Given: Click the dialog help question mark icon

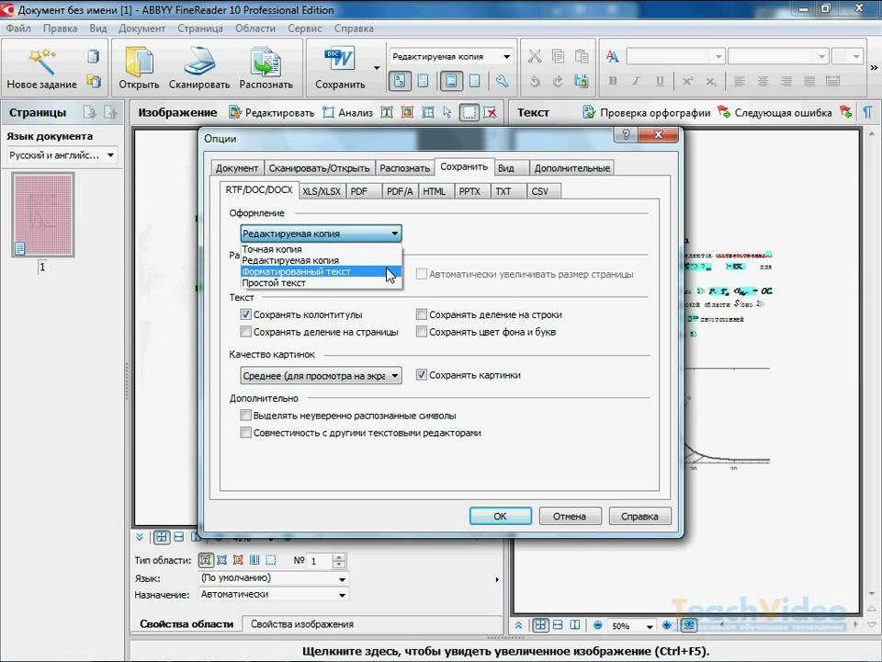Looking at the screenshot, I should point(626,134).
